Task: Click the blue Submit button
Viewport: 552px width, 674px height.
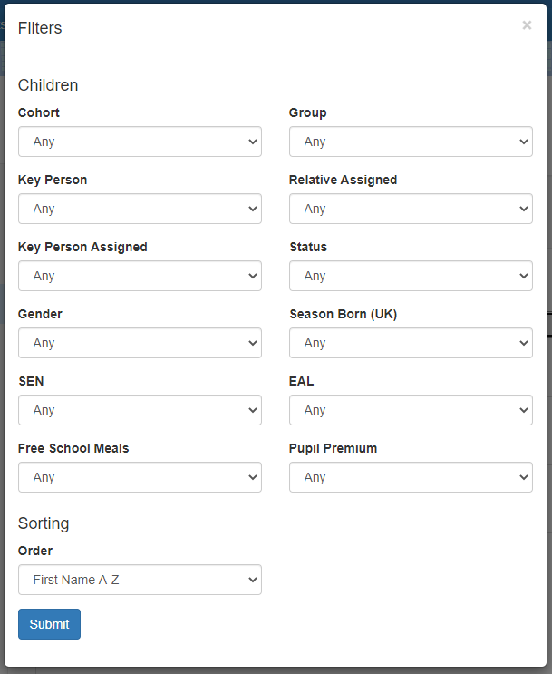Action: coord(49,624)
